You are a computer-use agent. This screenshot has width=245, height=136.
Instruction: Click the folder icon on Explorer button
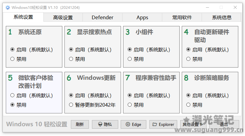(x=155, y=124)
